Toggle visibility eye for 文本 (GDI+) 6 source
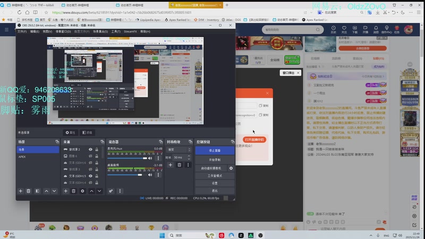 90,163
